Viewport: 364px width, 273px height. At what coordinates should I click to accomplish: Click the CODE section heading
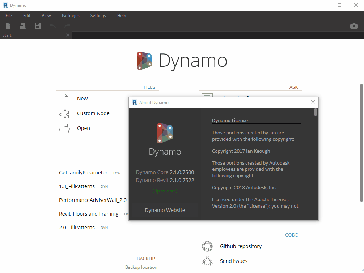[291, 235]
